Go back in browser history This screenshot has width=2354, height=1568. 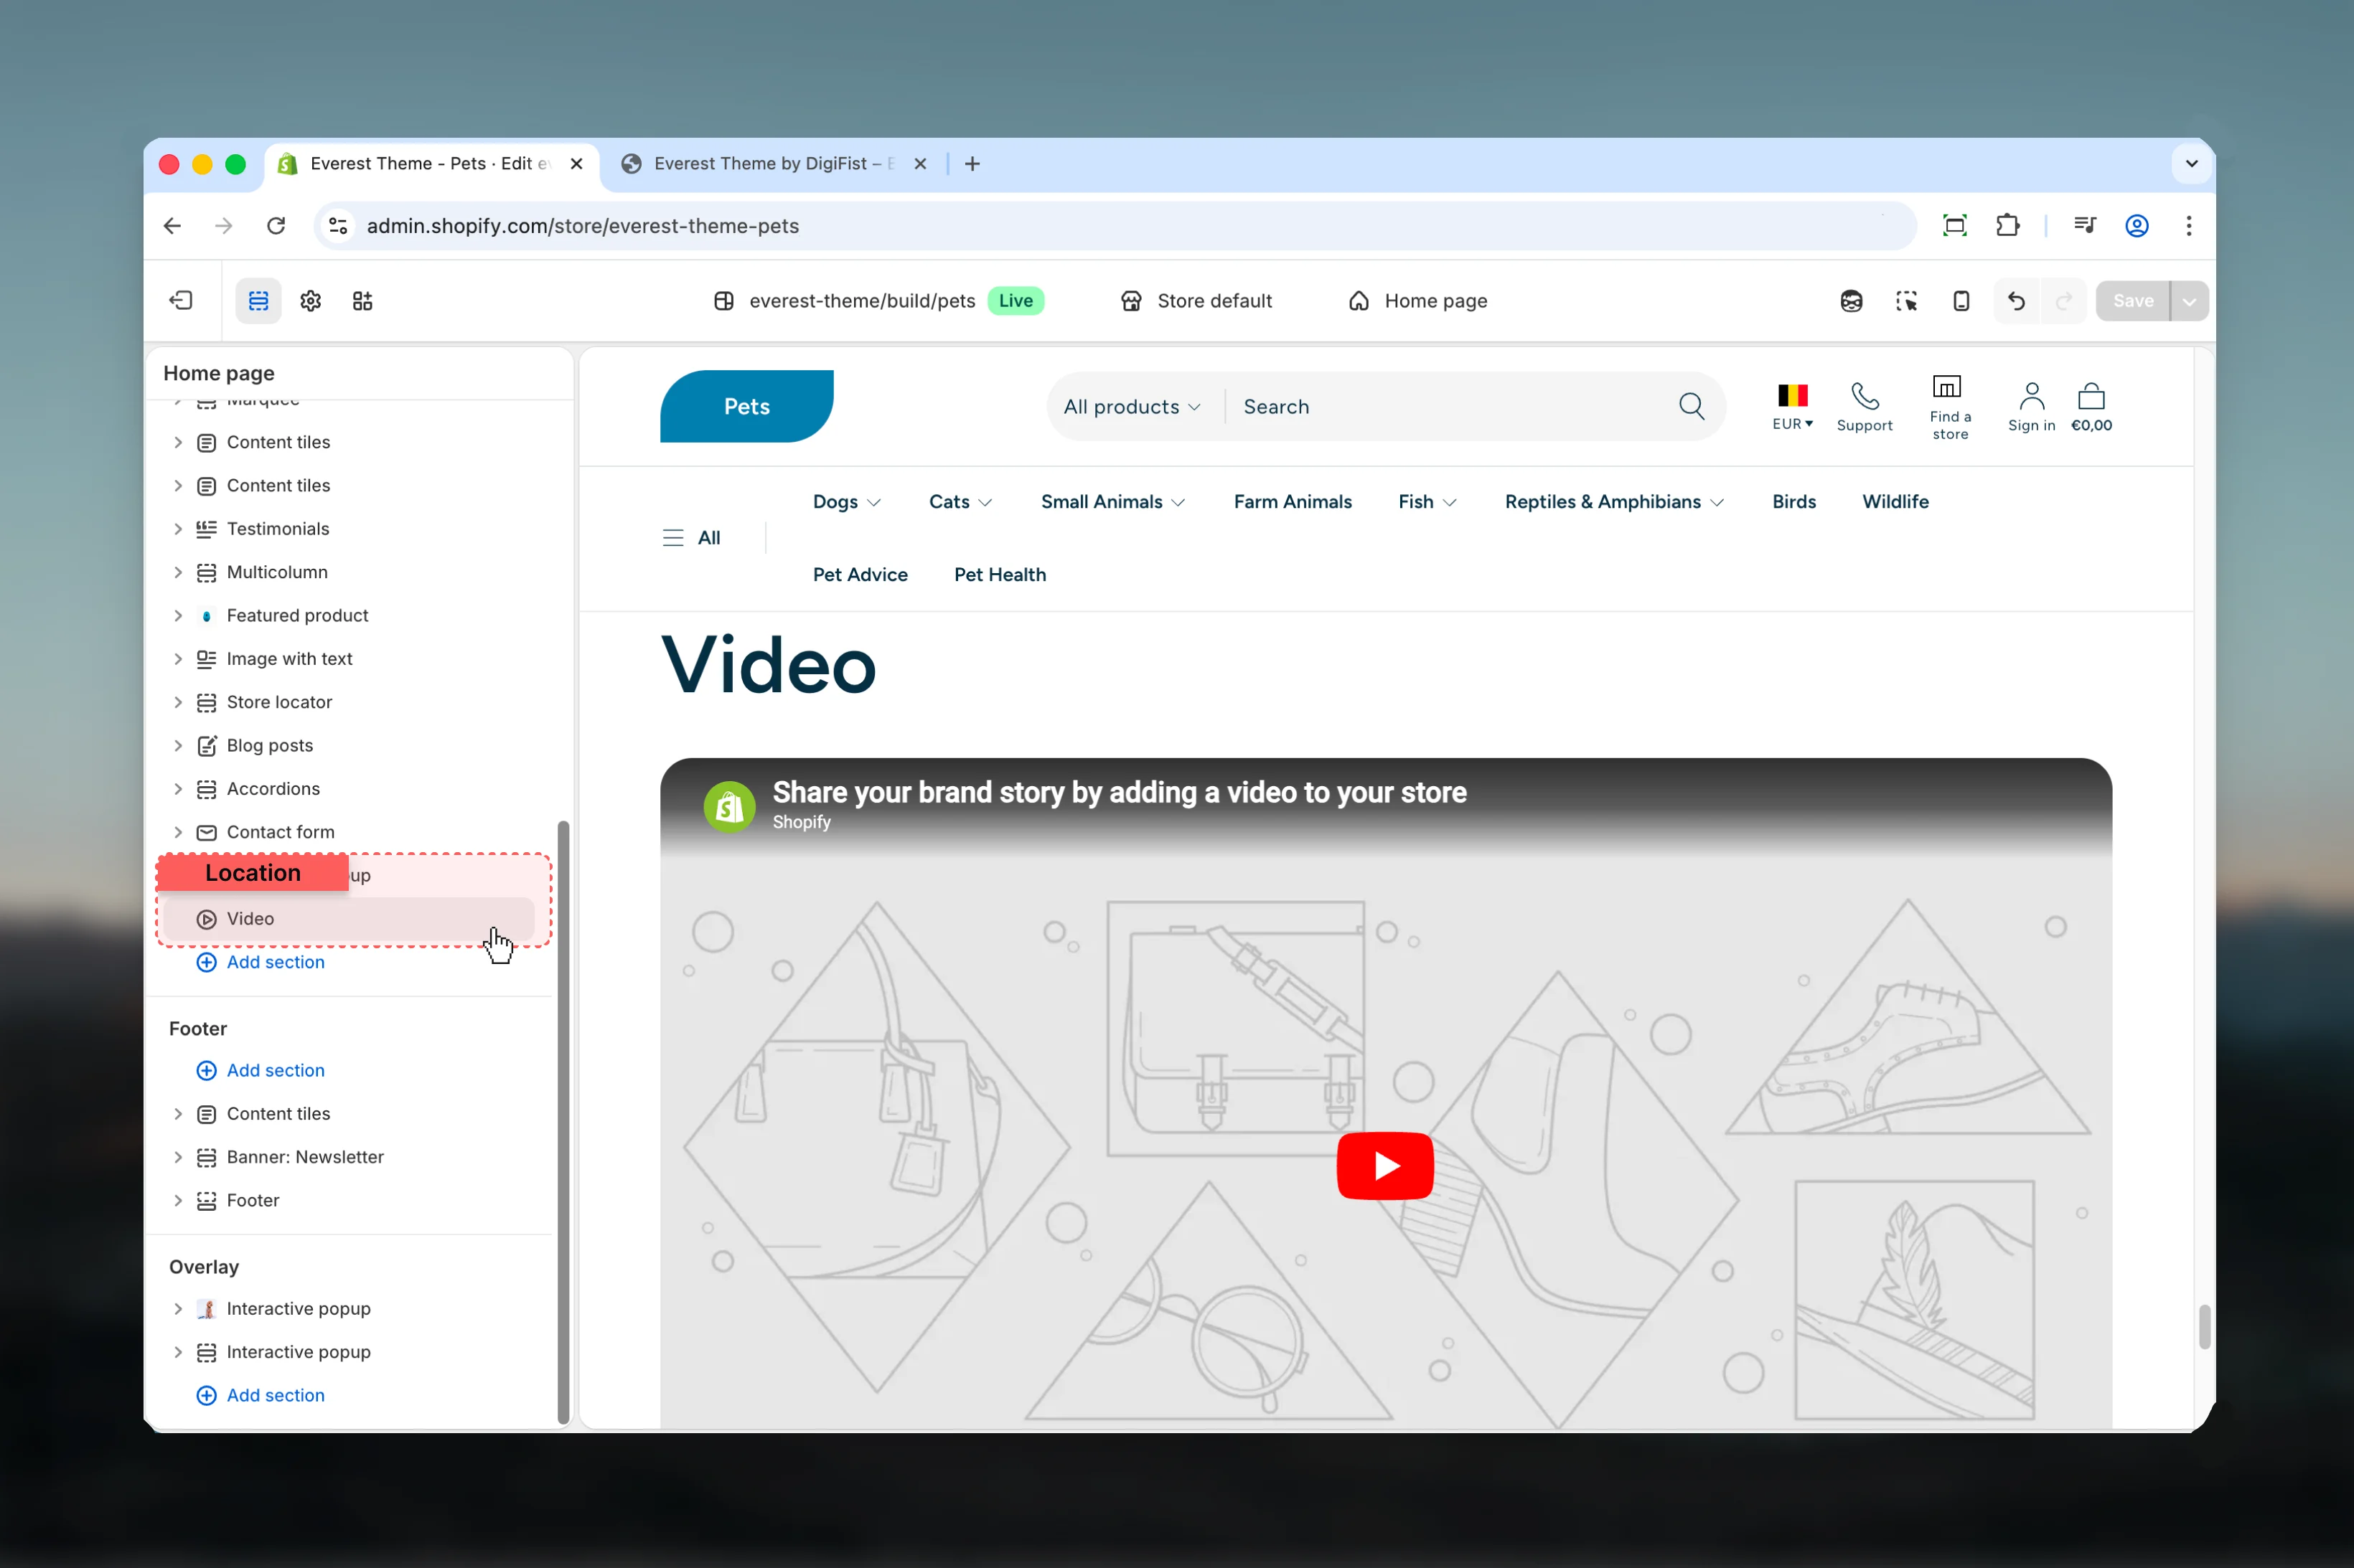pos(172,226)
